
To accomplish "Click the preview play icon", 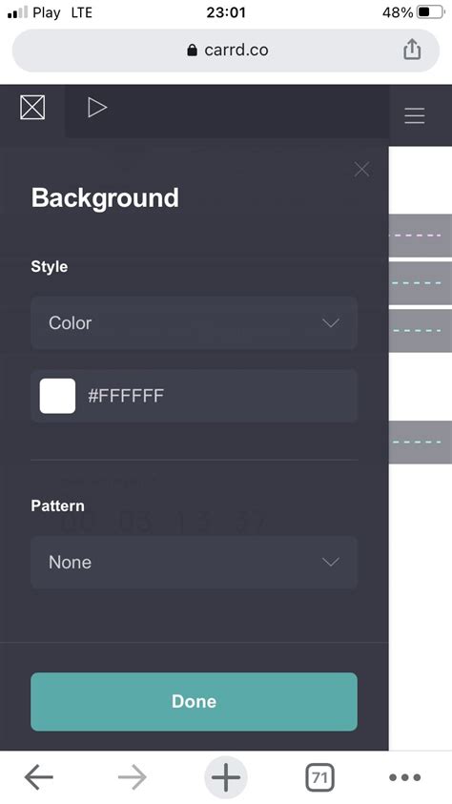I will [97, 108].
